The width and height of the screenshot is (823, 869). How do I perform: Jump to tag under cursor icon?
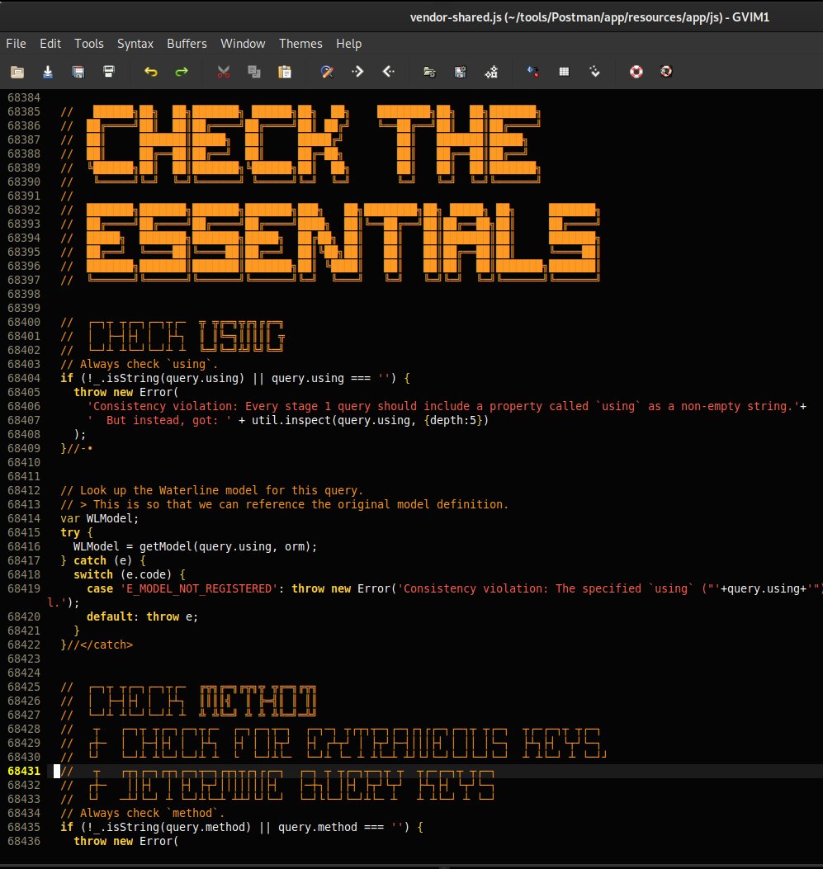[594, 72]
